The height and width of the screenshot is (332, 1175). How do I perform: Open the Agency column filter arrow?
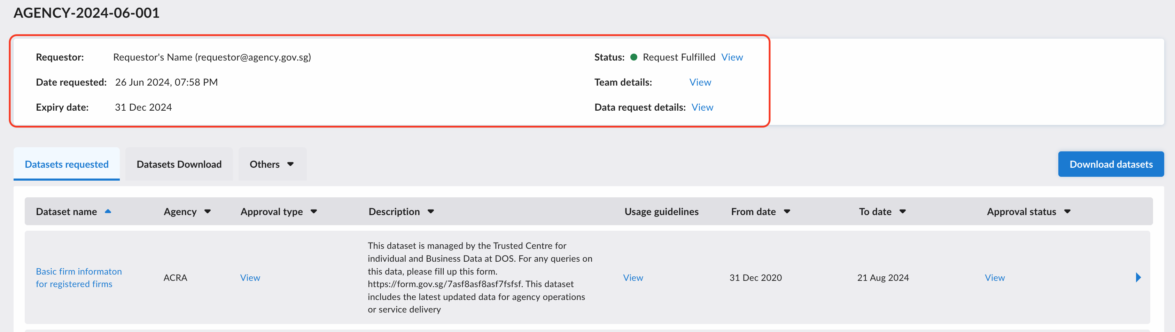[x=208, y=212]
